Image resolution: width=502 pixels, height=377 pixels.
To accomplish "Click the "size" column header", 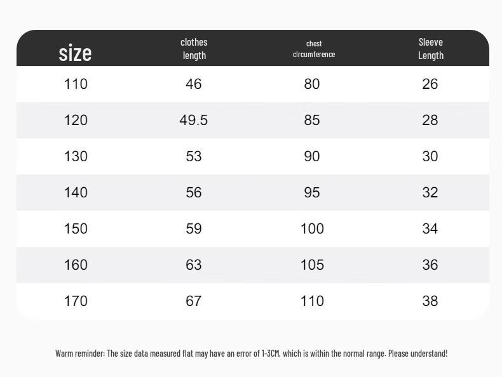I will pyautogui.click(x=75, y=52).
